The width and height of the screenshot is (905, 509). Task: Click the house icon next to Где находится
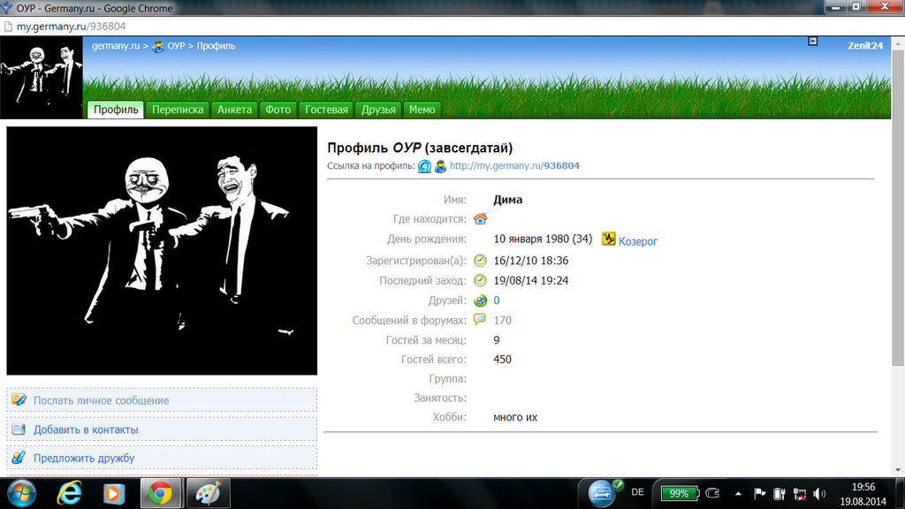coord(481,219)
